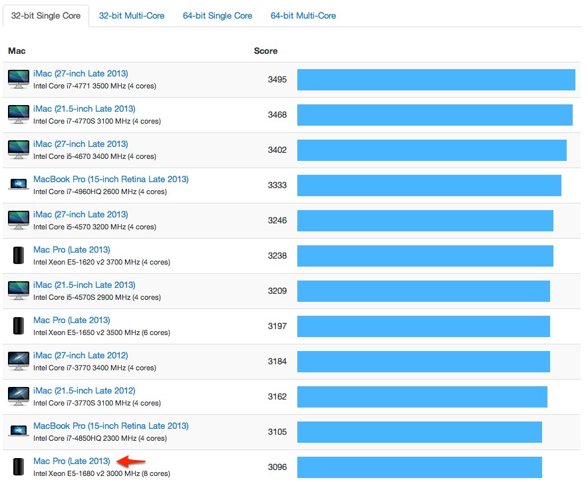
Task: Click Mac Pro icon in E5-1650 row
Action: (x=19, y=326)
